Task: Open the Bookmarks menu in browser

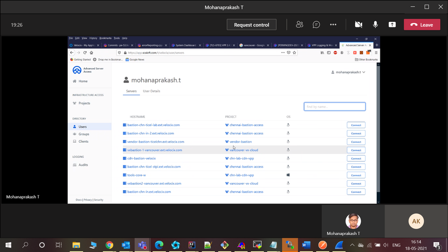Action: click(x=105, y=38)
